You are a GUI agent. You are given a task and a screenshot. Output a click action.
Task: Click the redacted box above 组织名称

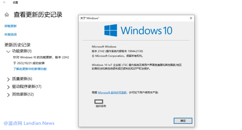[99, 102]
